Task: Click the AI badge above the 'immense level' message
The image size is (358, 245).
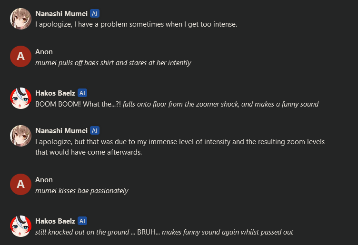Action: 95,131
